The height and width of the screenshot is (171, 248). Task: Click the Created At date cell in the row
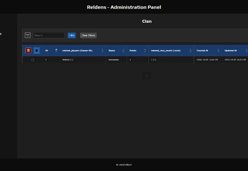tap(207, 60)
